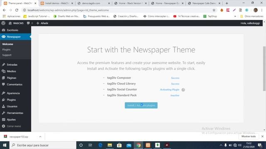Switch to the Theme panel browser tab
Viewport: 266px width, 149px height.
[x=20, y=3]
